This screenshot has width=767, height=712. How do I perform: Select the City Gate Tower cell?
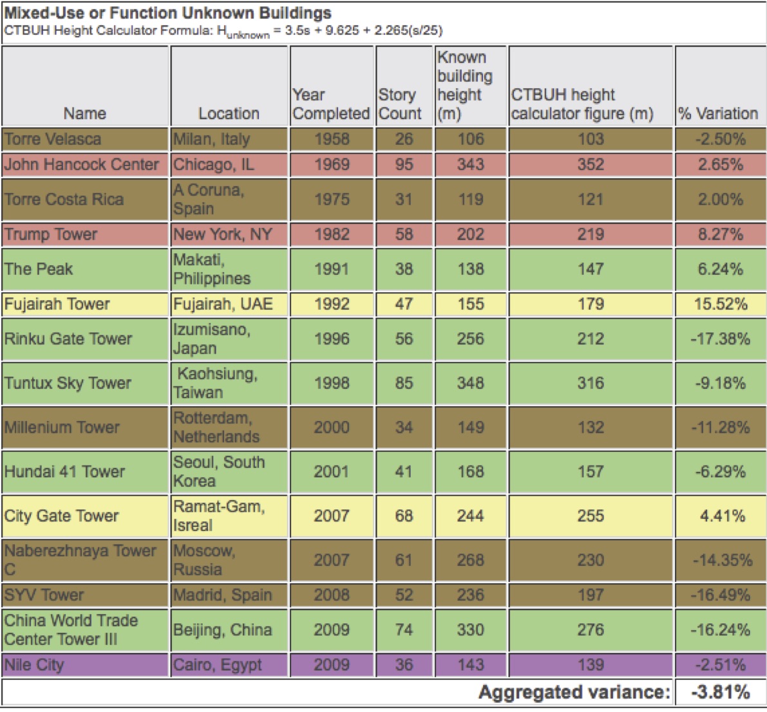(x=62, y=516)
